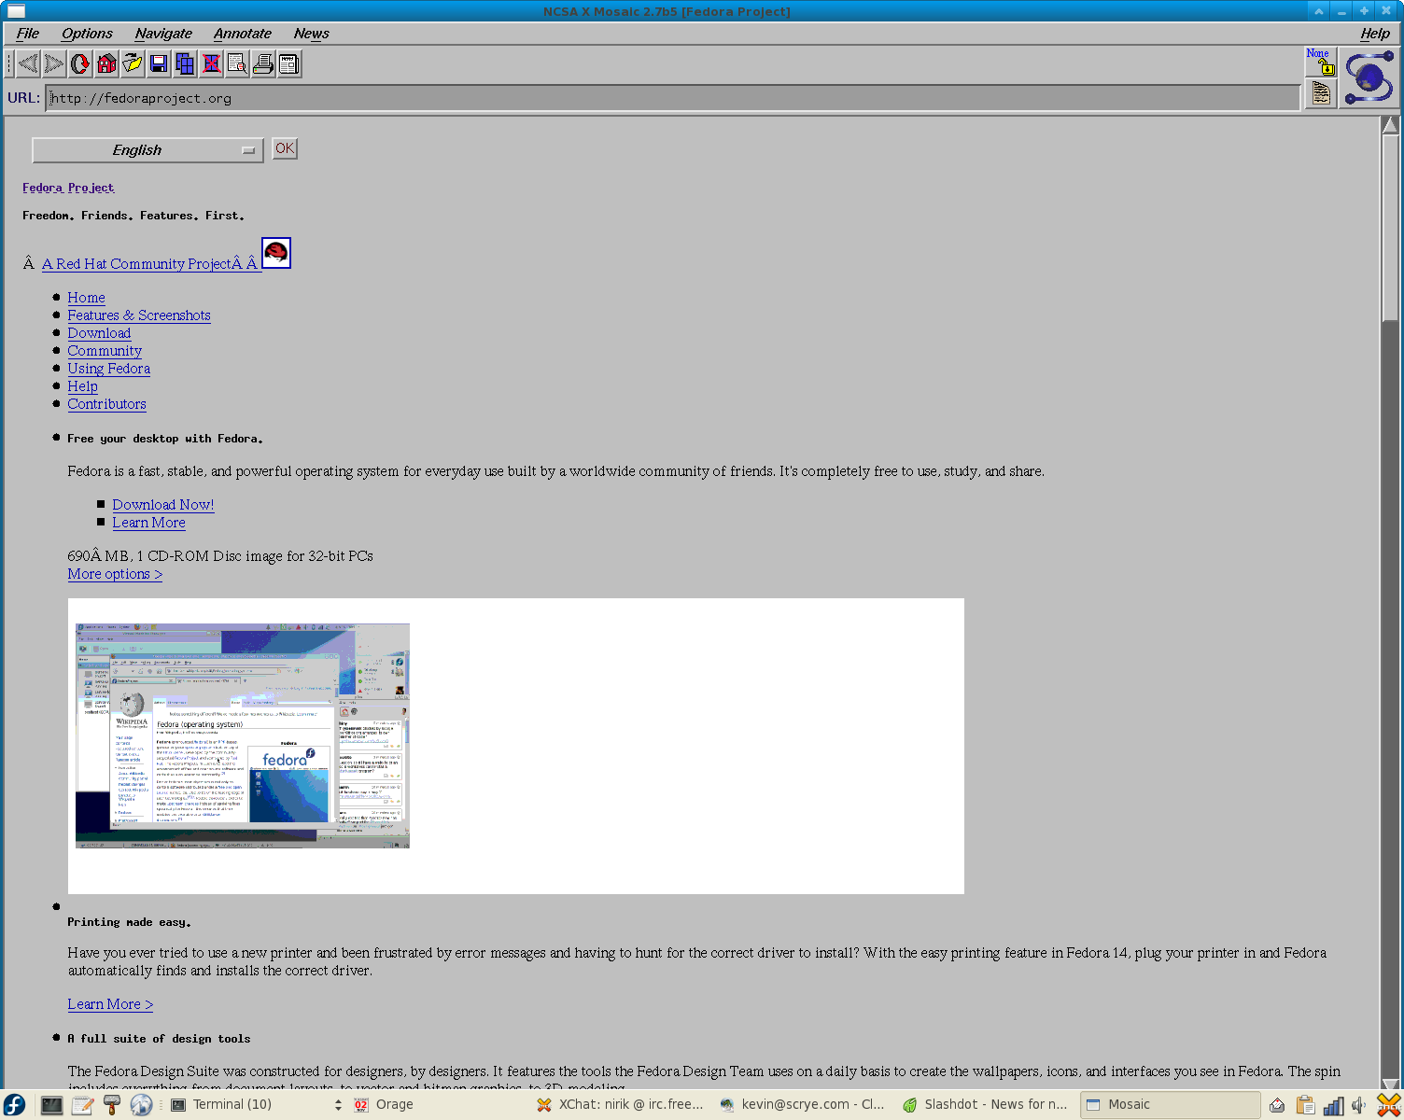1404x1120 pixels.
Task: Open URL with the folder icon
Action: click(x=133, y=63)
